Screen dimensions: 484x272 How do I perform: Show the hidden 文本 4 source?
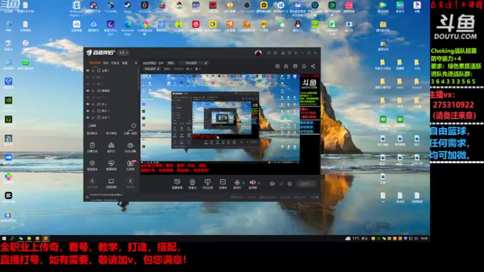[88, 97]
